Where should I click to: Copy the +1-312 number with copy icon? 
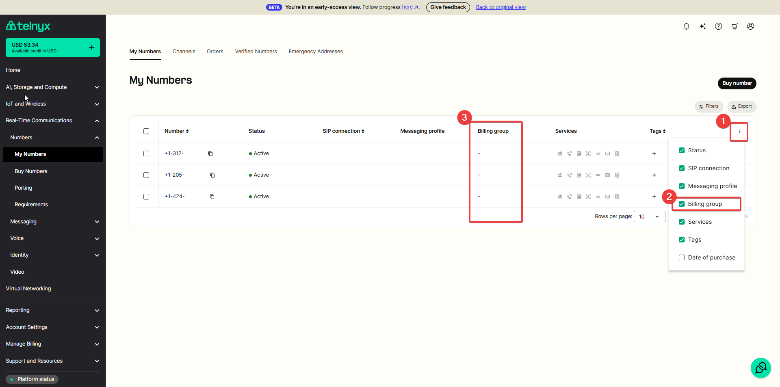(x=210, y=154)
